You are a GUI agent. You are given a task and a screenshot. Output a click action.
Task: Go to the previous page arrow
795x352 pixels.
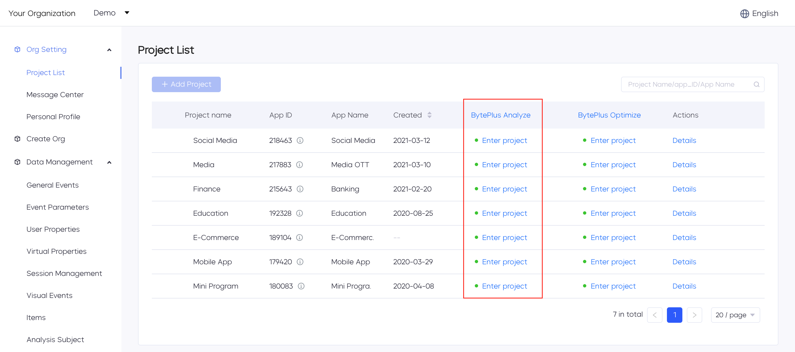pos(654,315)
